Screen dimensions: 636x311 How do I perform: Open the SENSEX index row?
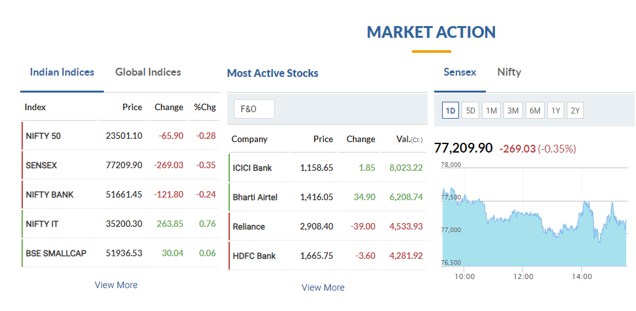120,165
